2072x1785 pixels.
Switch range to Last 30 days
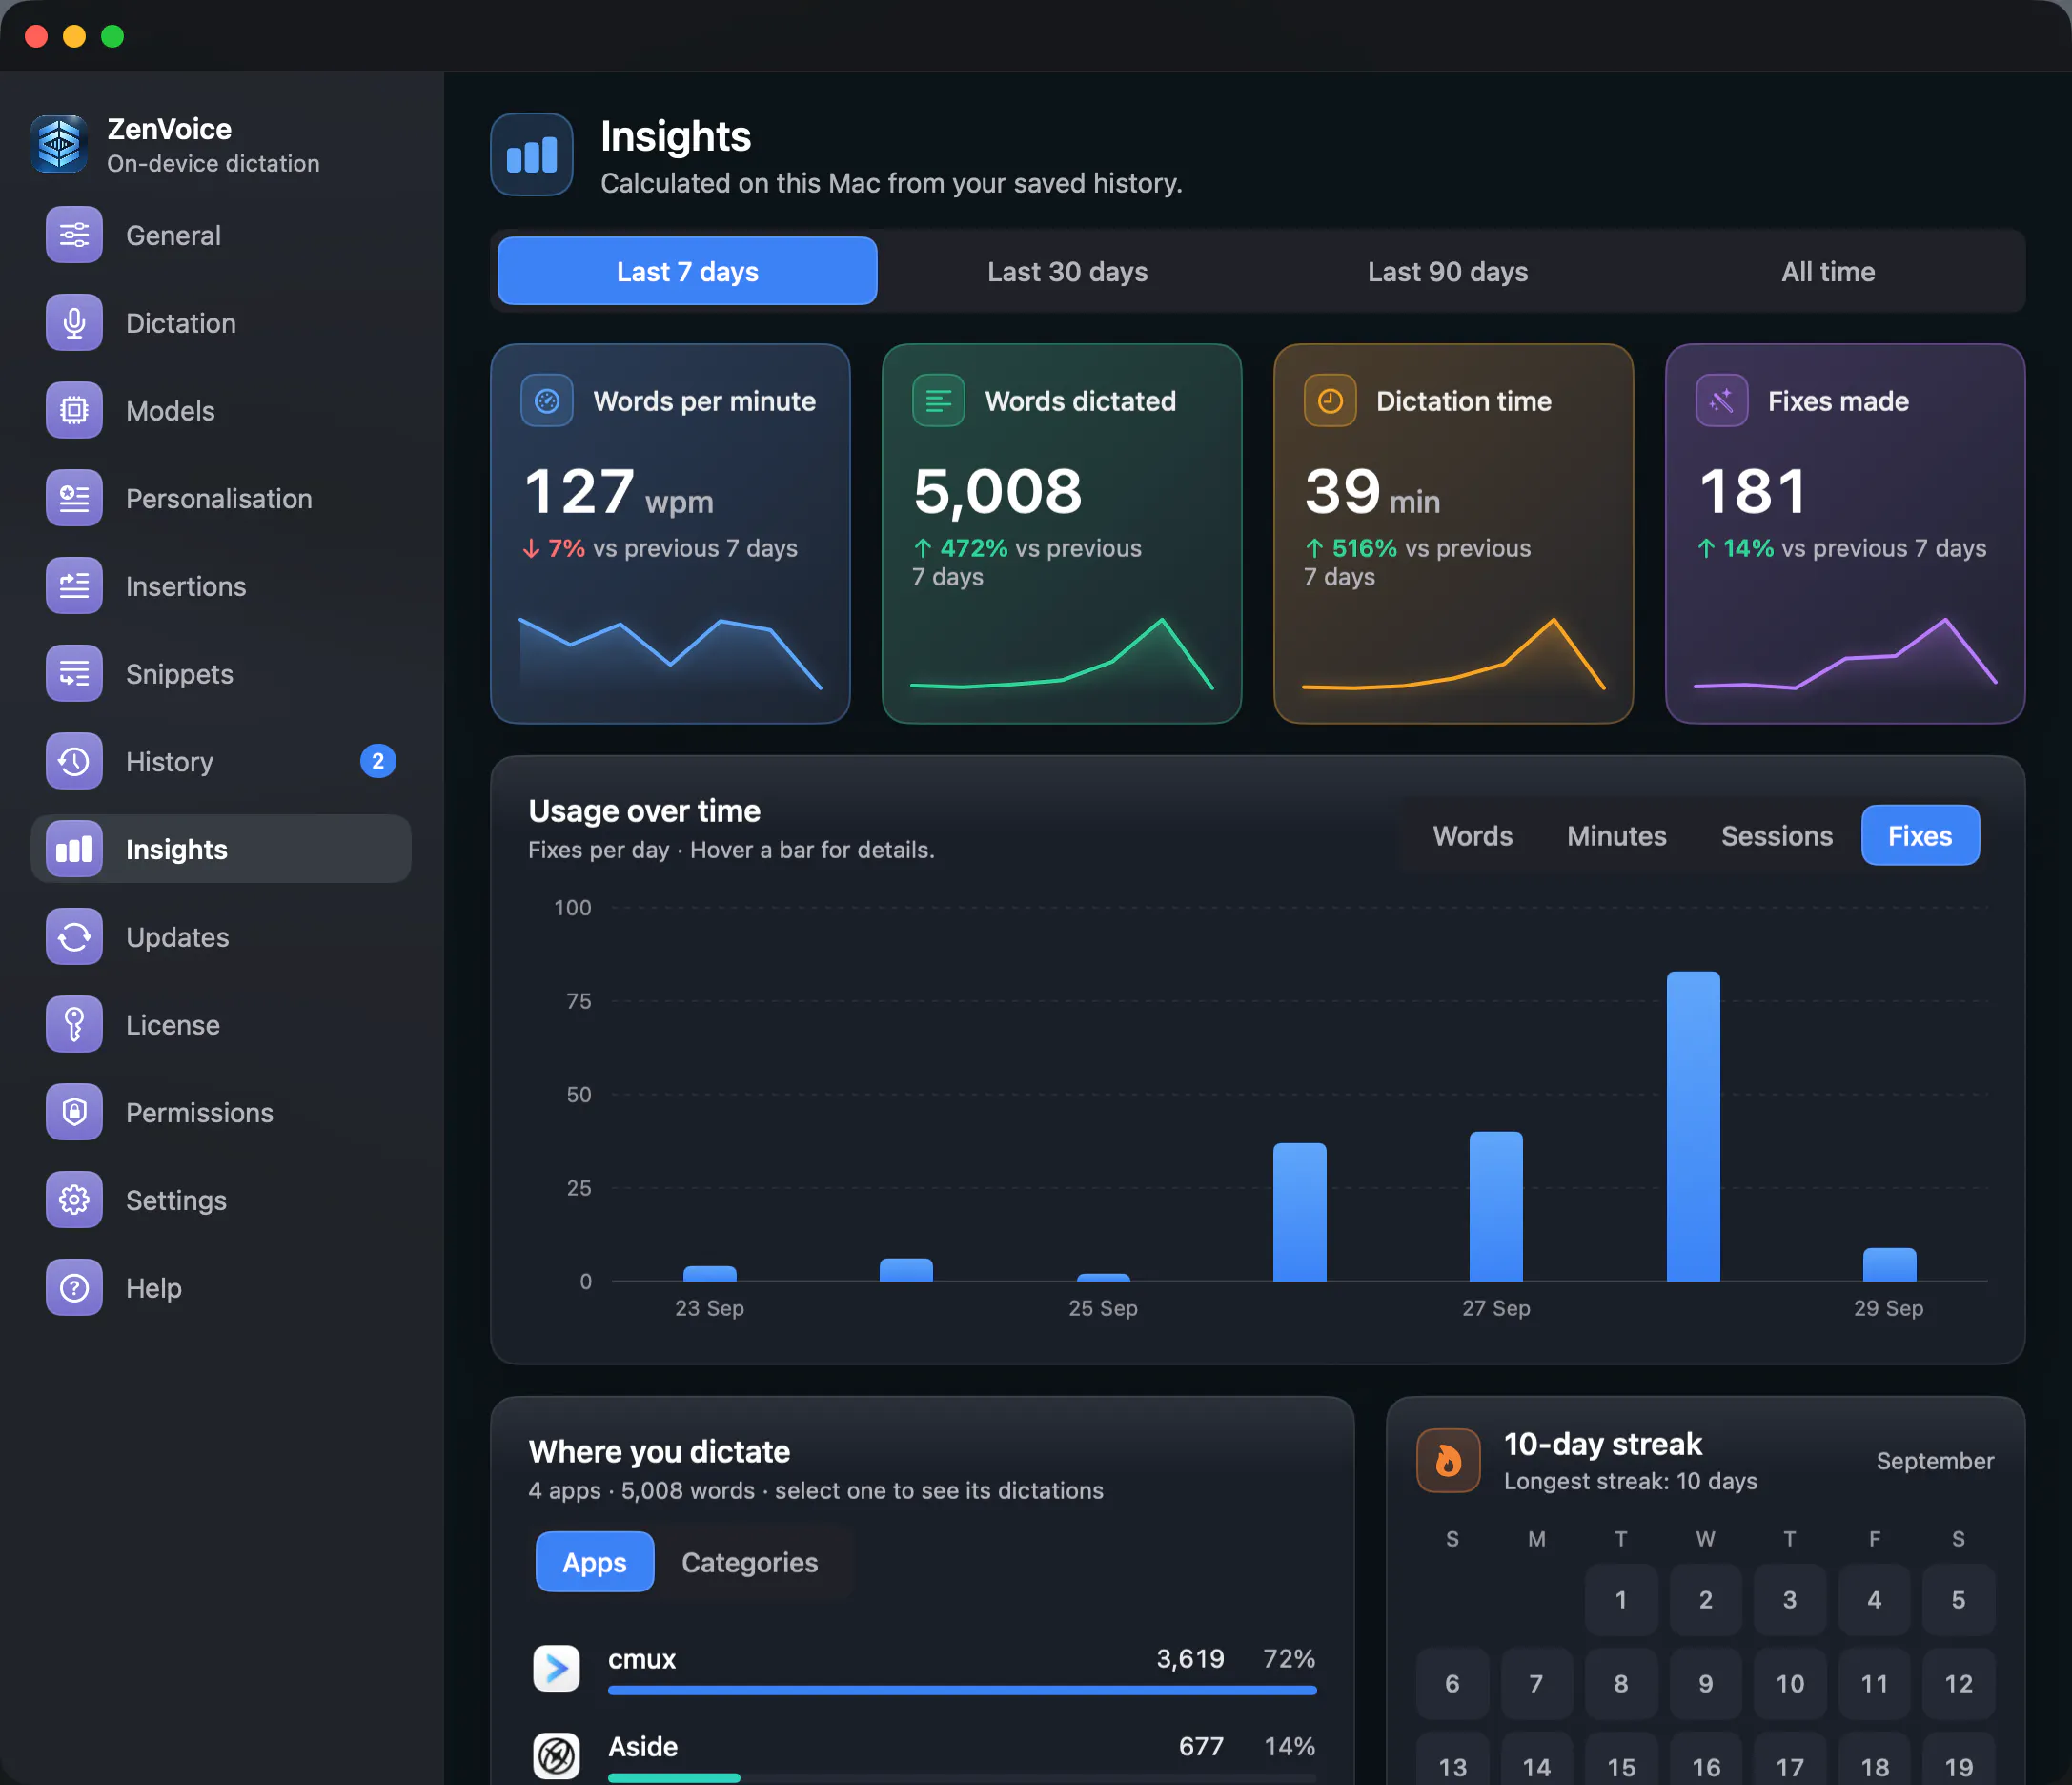pos(1067,271)
